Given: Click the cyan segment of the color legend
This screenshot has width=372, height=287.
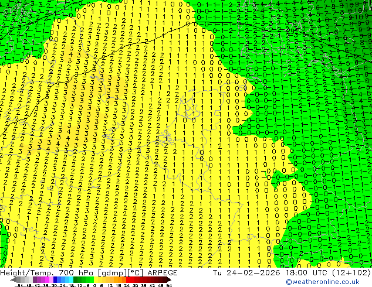Looking at the screenshot, I should coord(71,279).
